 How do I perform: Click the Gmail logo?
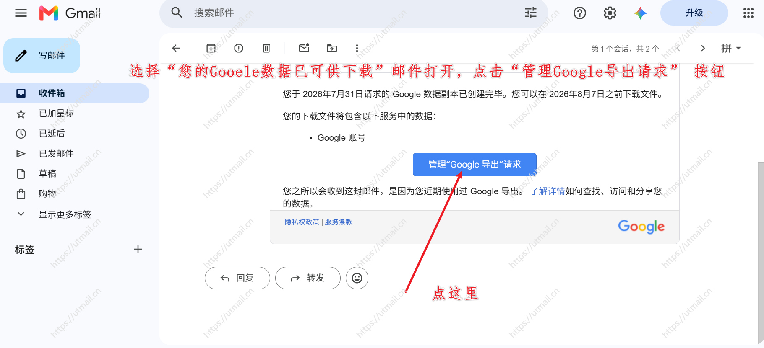click(70, 13)
